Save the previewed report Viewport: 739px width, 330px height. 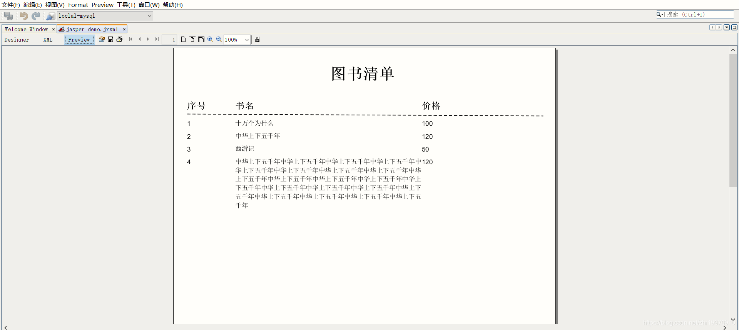pyautogui.click(x=110, y=39)
